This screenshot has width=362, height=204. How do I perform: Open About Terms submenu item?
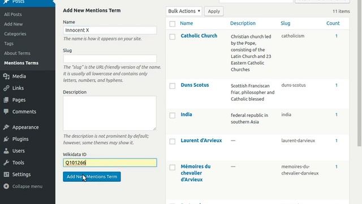17,53
